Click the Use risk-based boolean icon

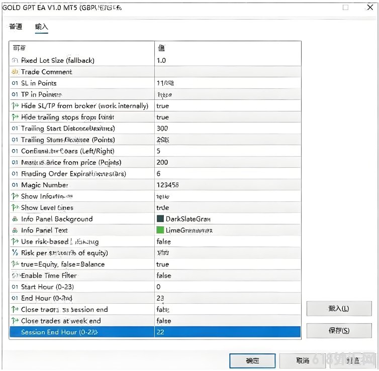(x=15, y=241)
